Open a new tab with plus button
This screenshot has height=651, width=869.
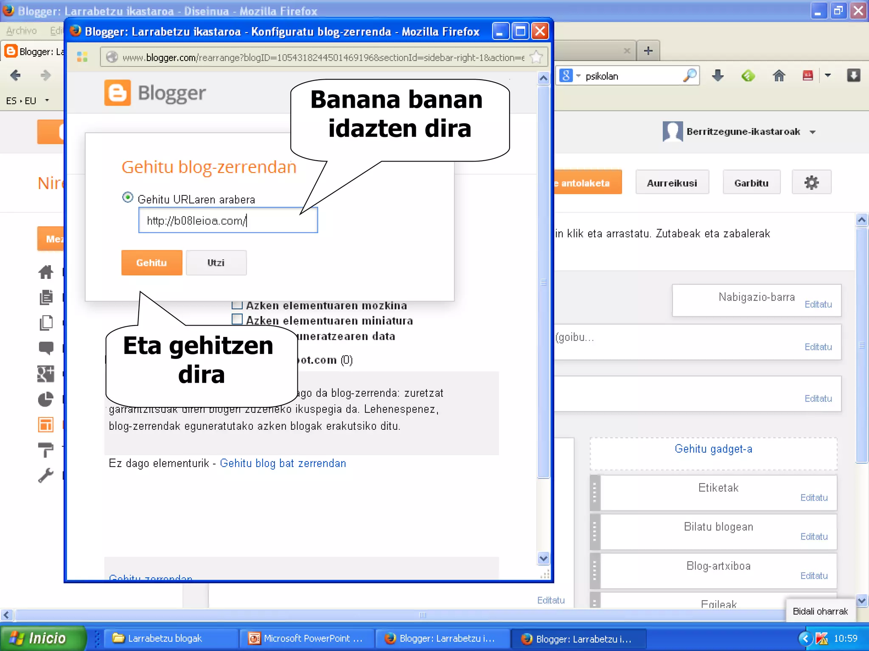point(648,51)
